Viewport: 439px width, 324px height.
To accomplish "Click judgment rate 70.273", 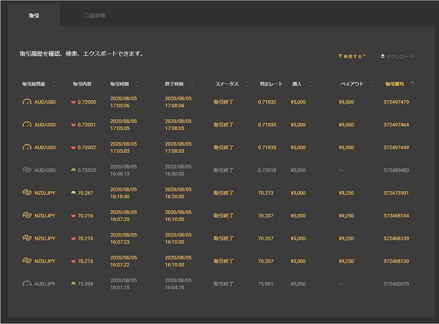I will point(265,193).
